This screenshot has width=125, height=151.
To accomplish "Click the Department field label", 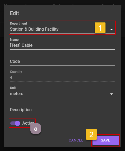I will 18,23.
